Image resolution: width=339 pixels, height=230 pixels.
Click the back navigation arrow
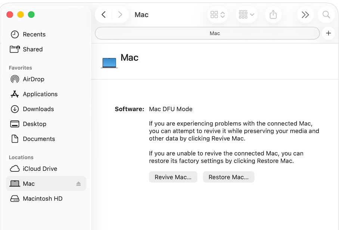point(104,15)
